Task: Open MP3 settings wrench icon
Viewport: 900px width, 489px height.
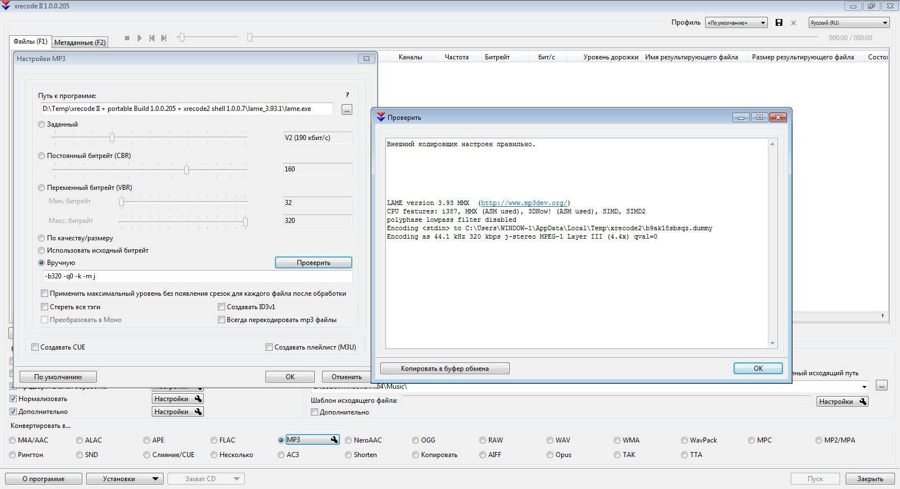Action: (334, 440)
